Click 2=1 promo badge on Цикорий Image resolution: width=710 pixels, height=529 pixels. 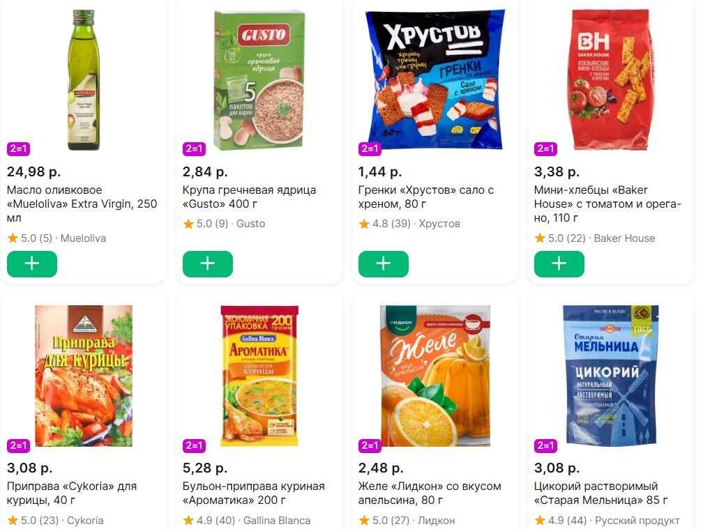tap(545, 445)
